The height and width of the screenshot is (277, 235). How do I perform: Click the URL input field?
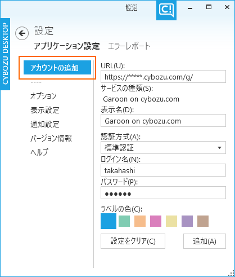point(163,77)
